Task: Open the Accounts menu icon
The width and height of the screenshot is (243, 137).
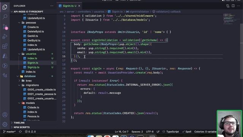Action: click(5, 115)
